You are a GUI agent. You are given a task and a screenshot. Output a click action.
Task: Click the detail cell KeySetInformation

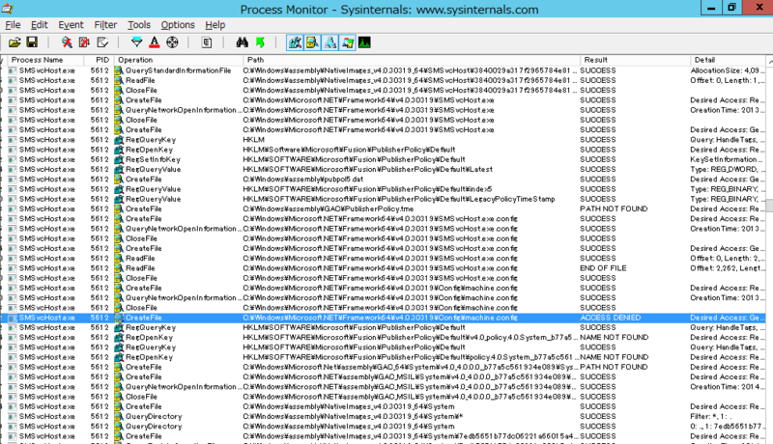[x=728, y=159]
